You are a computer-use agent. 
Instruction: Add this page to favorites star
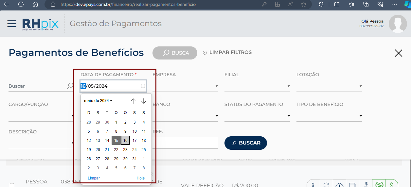[x=304, y=5]
